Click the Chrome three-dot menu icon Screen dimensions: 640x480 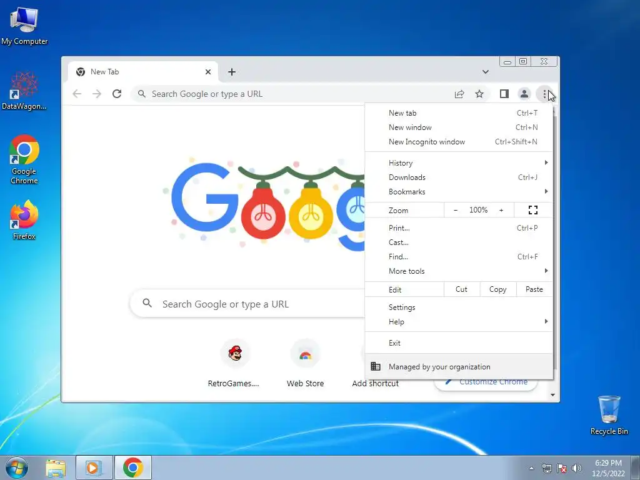click(x=544, y=94)
